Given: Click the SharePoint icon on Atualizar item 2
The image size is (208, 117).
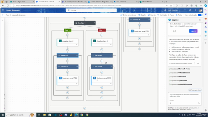Looking at the screenshot, I should point(60,41).
